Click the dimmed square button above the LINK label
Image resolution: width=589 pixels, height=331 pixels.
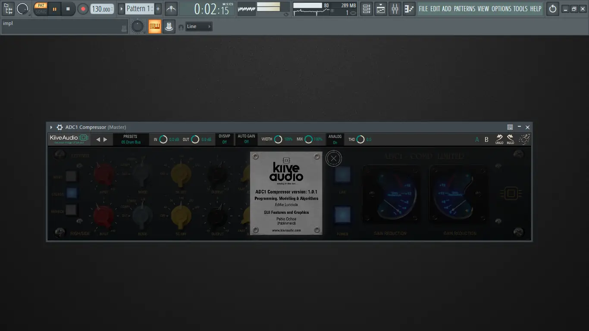(343, 175)
